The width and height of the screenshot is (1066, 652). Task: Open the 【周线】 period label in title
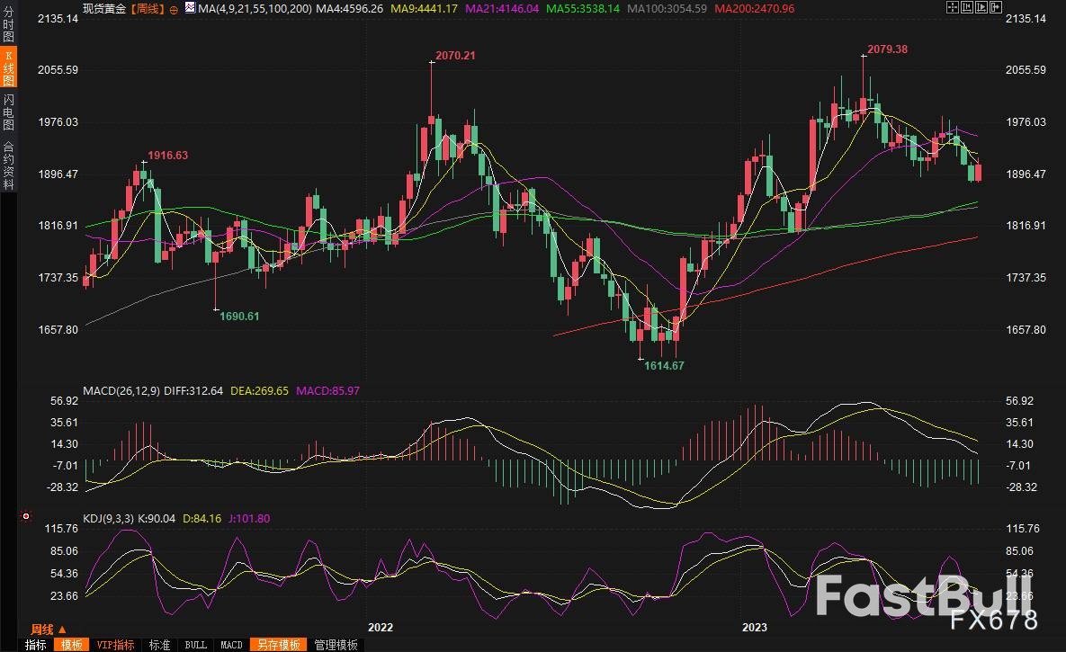[147, 8]
